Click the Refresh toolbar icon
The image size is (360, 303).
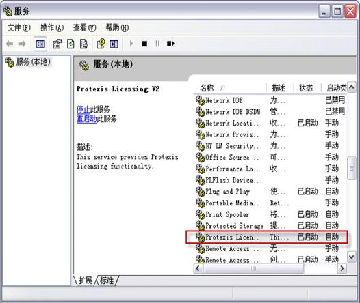coord(70,44)
